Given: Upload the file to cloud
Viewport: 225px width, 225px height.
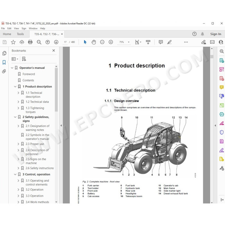Looking at the screenshot, I should (x=22, y=42).
